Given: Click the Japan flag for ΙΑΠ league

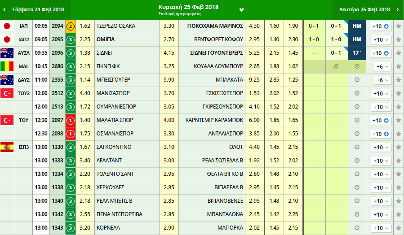Looking at the screenshot, I should click(7, 26).
